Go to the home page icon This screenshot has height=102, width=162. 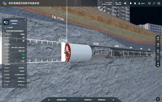135,3
